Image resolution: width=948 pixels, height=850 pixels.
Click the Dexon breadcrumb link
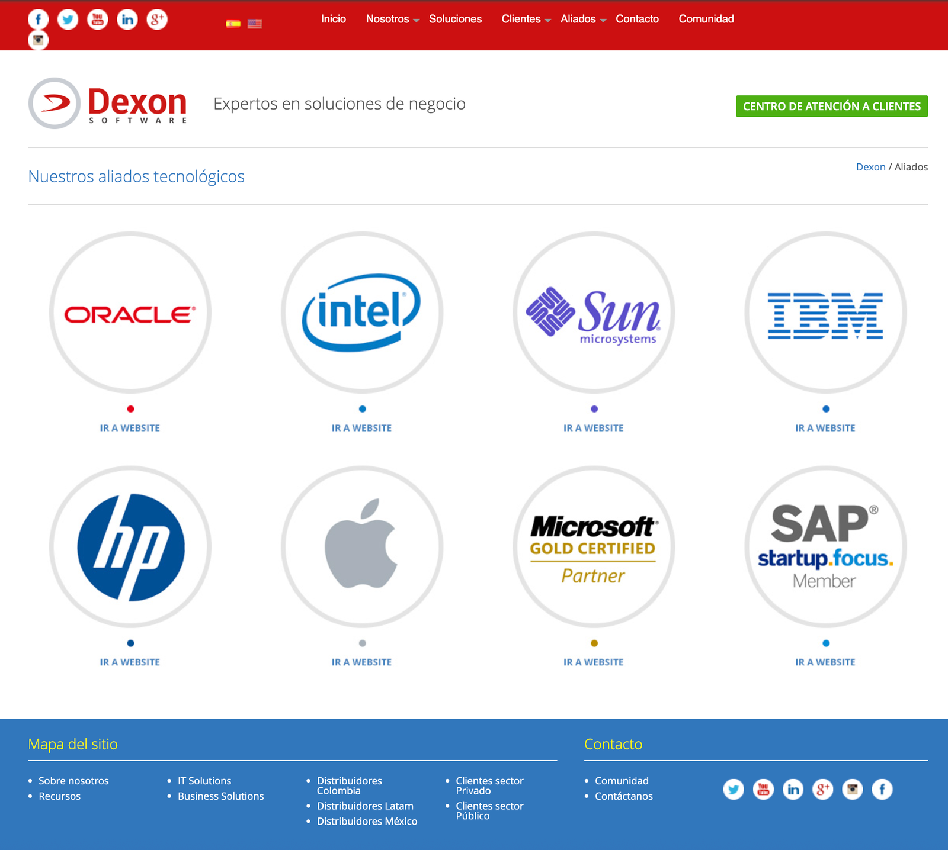click(870, 167)
